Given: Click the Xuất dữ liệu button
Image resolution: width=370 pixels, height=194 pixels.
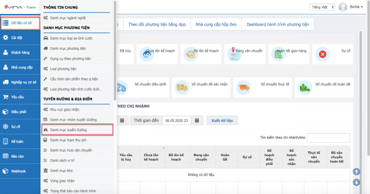Looking at the screenshot, I should tap(222, 120).
